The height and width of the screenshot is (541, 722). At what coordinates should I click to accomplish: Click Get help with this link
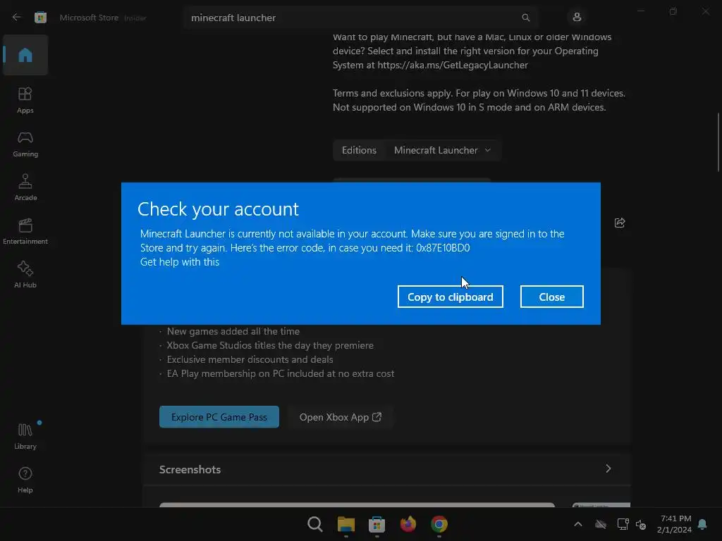pos(180,262)
